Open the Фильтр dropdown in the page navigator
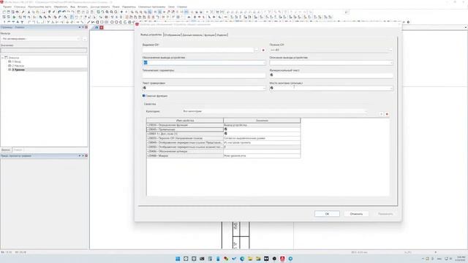 click(x=41, y=39)
